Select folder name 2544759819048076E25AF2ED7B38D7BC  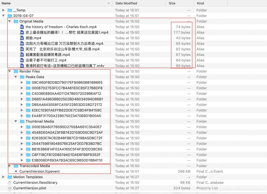pos(67,144)
